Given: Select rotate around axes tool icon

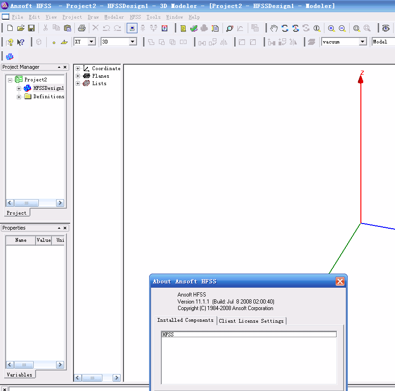Looking at the screenshot, I should click(295, 28).
